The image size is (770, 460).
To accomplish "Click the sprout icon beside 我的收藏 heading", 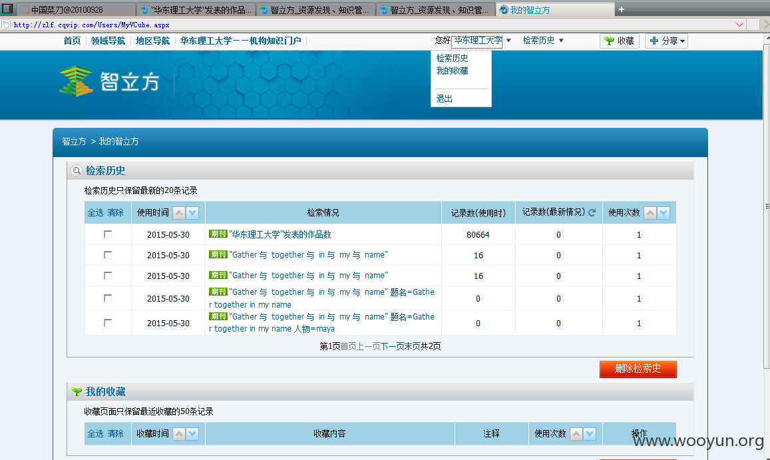I will click(77, 391).
